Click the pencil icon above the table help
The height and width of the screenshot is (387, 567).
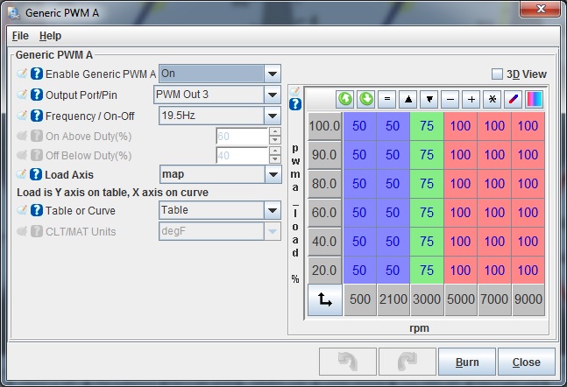[294, 91]
